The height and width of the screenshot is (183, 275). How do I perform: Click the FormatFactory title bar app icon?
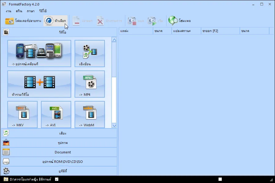pyautogui.click(x=4, y=4)
